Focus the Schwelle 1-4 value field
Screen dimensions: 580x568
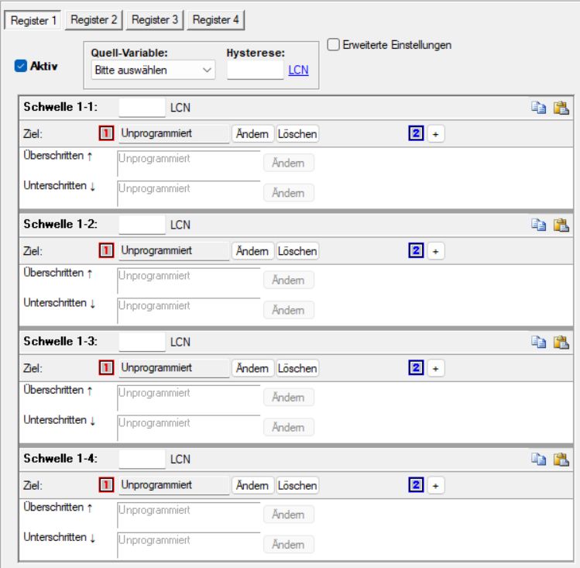142,459
